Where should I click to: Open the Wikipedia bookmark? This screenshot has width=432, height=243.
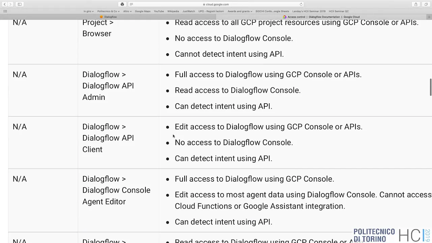(173, 11)
